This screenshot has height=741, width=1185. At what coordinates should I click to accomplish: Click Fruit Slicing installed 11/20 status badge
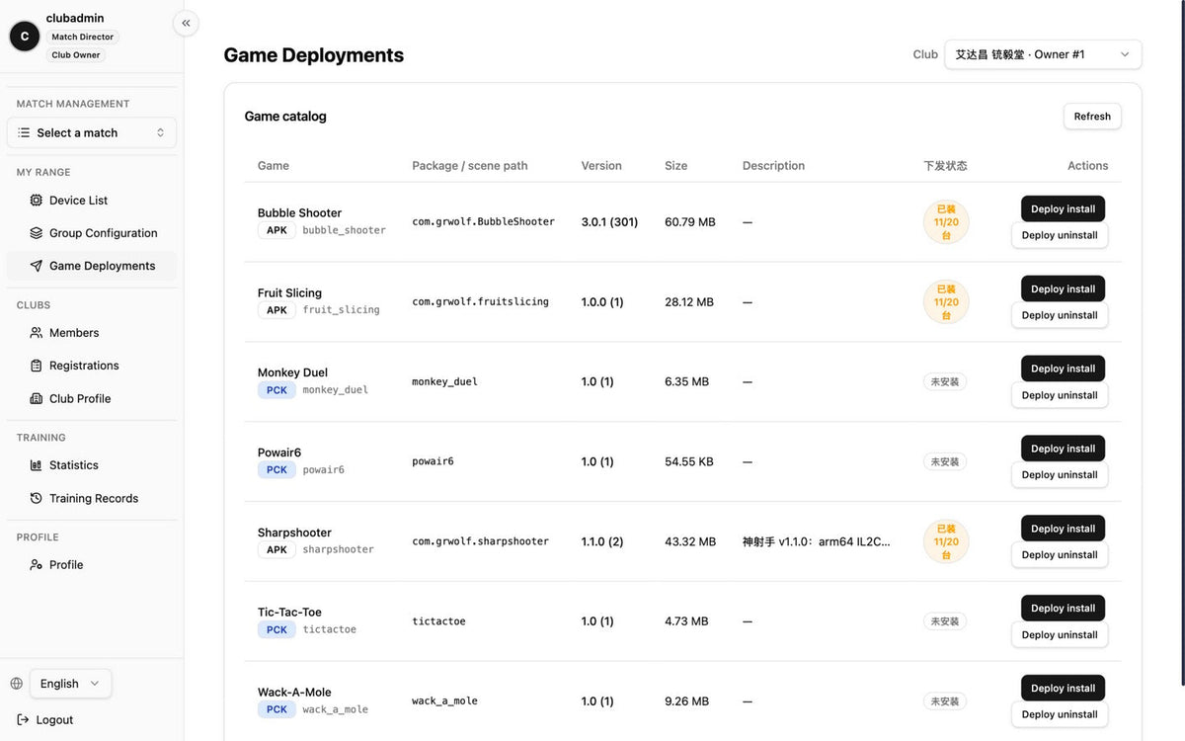(x=946, y=302)
